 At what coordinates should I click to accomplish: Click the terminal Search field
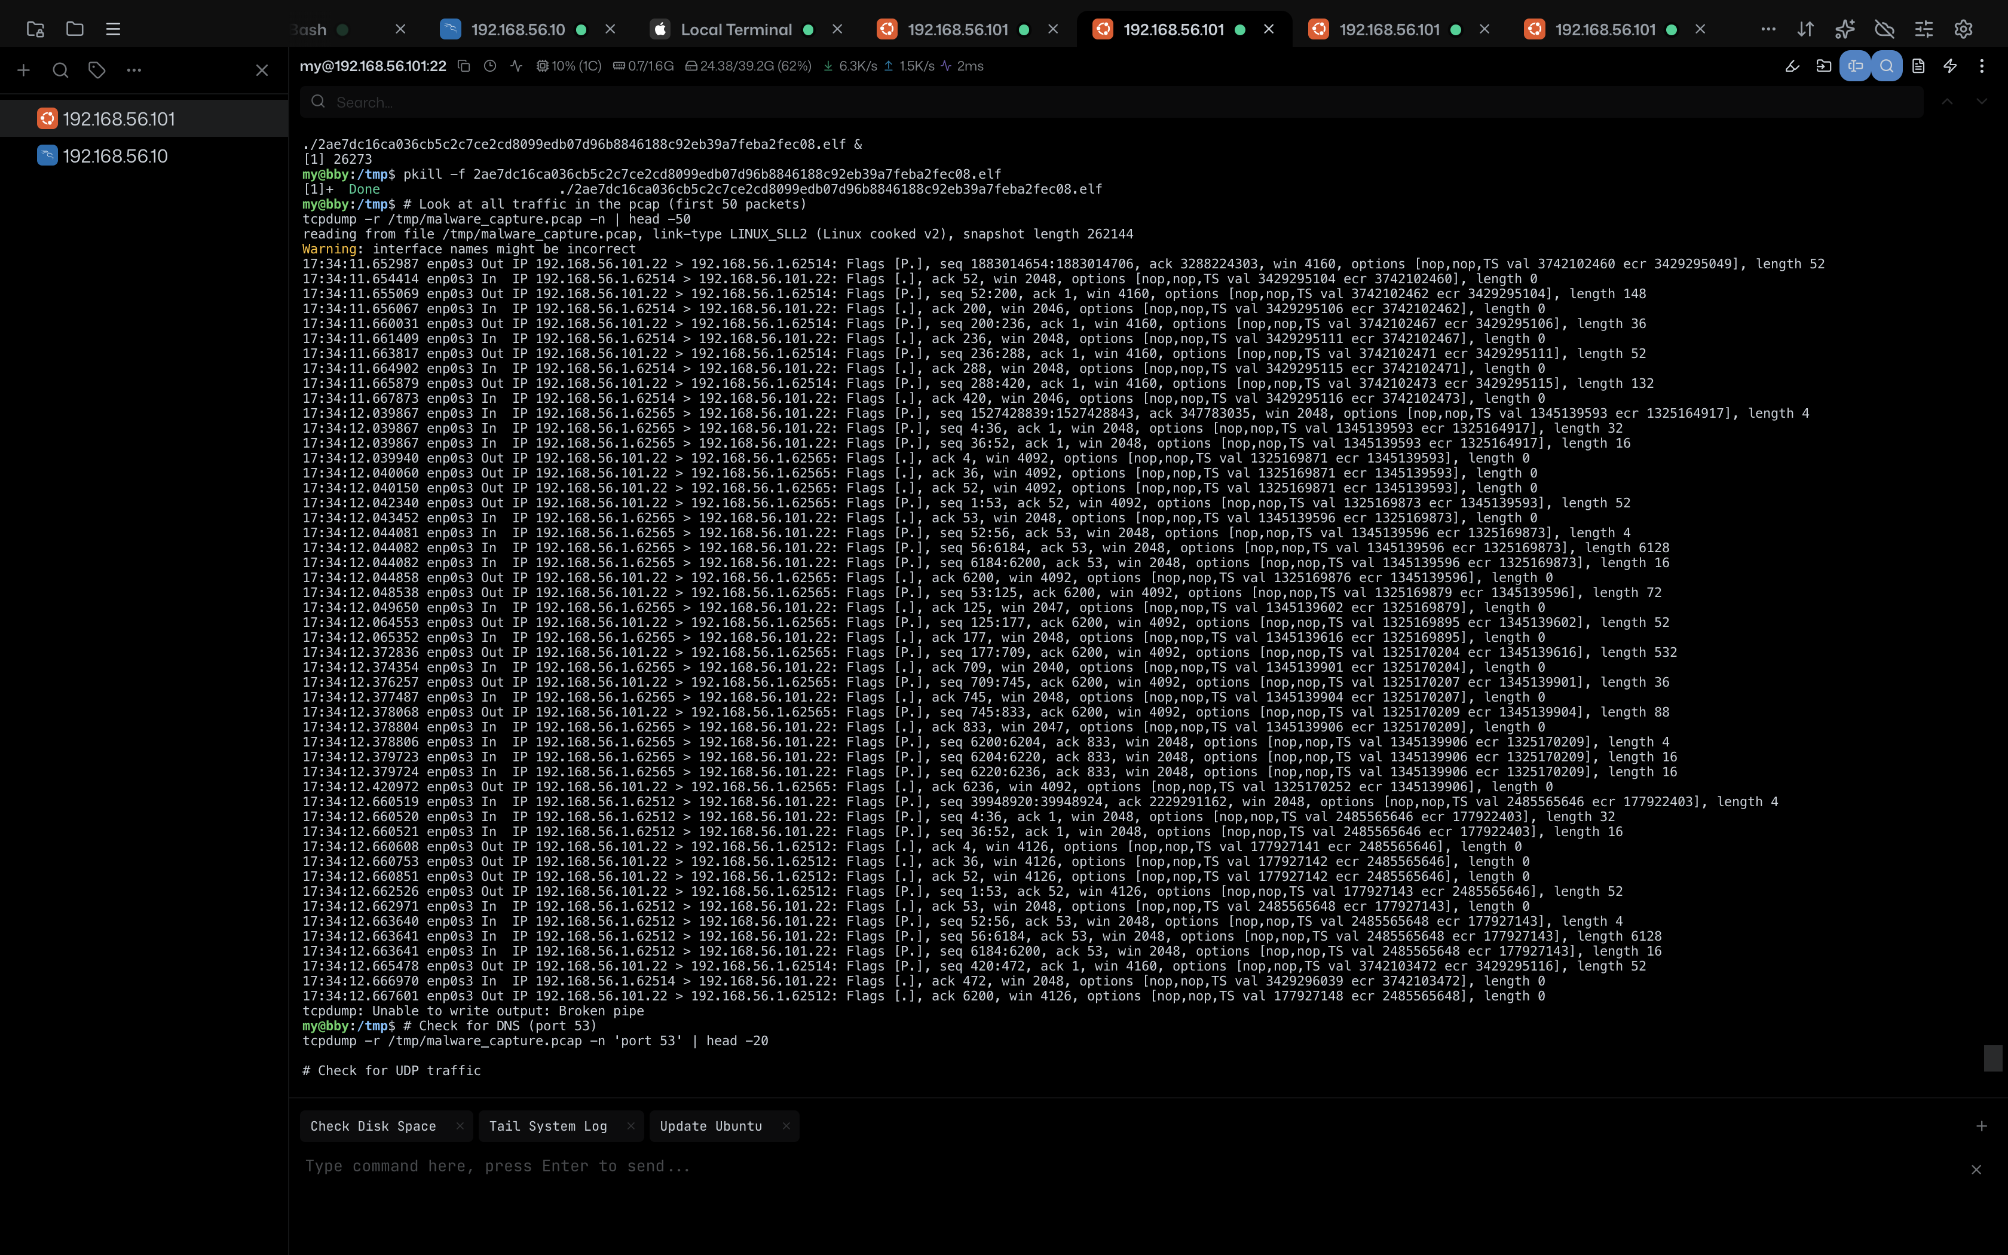pos(1111,102)
